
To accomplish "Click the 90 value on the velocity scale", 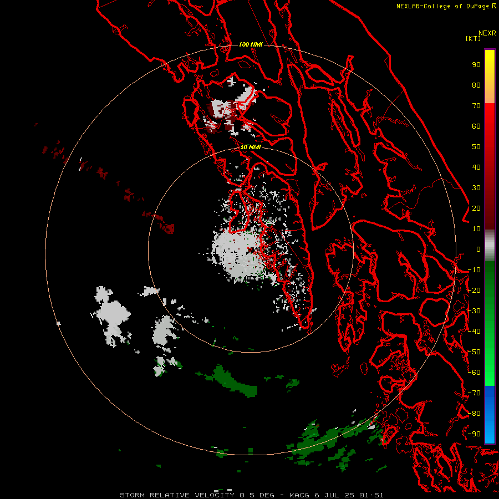I will pos(476,65).
